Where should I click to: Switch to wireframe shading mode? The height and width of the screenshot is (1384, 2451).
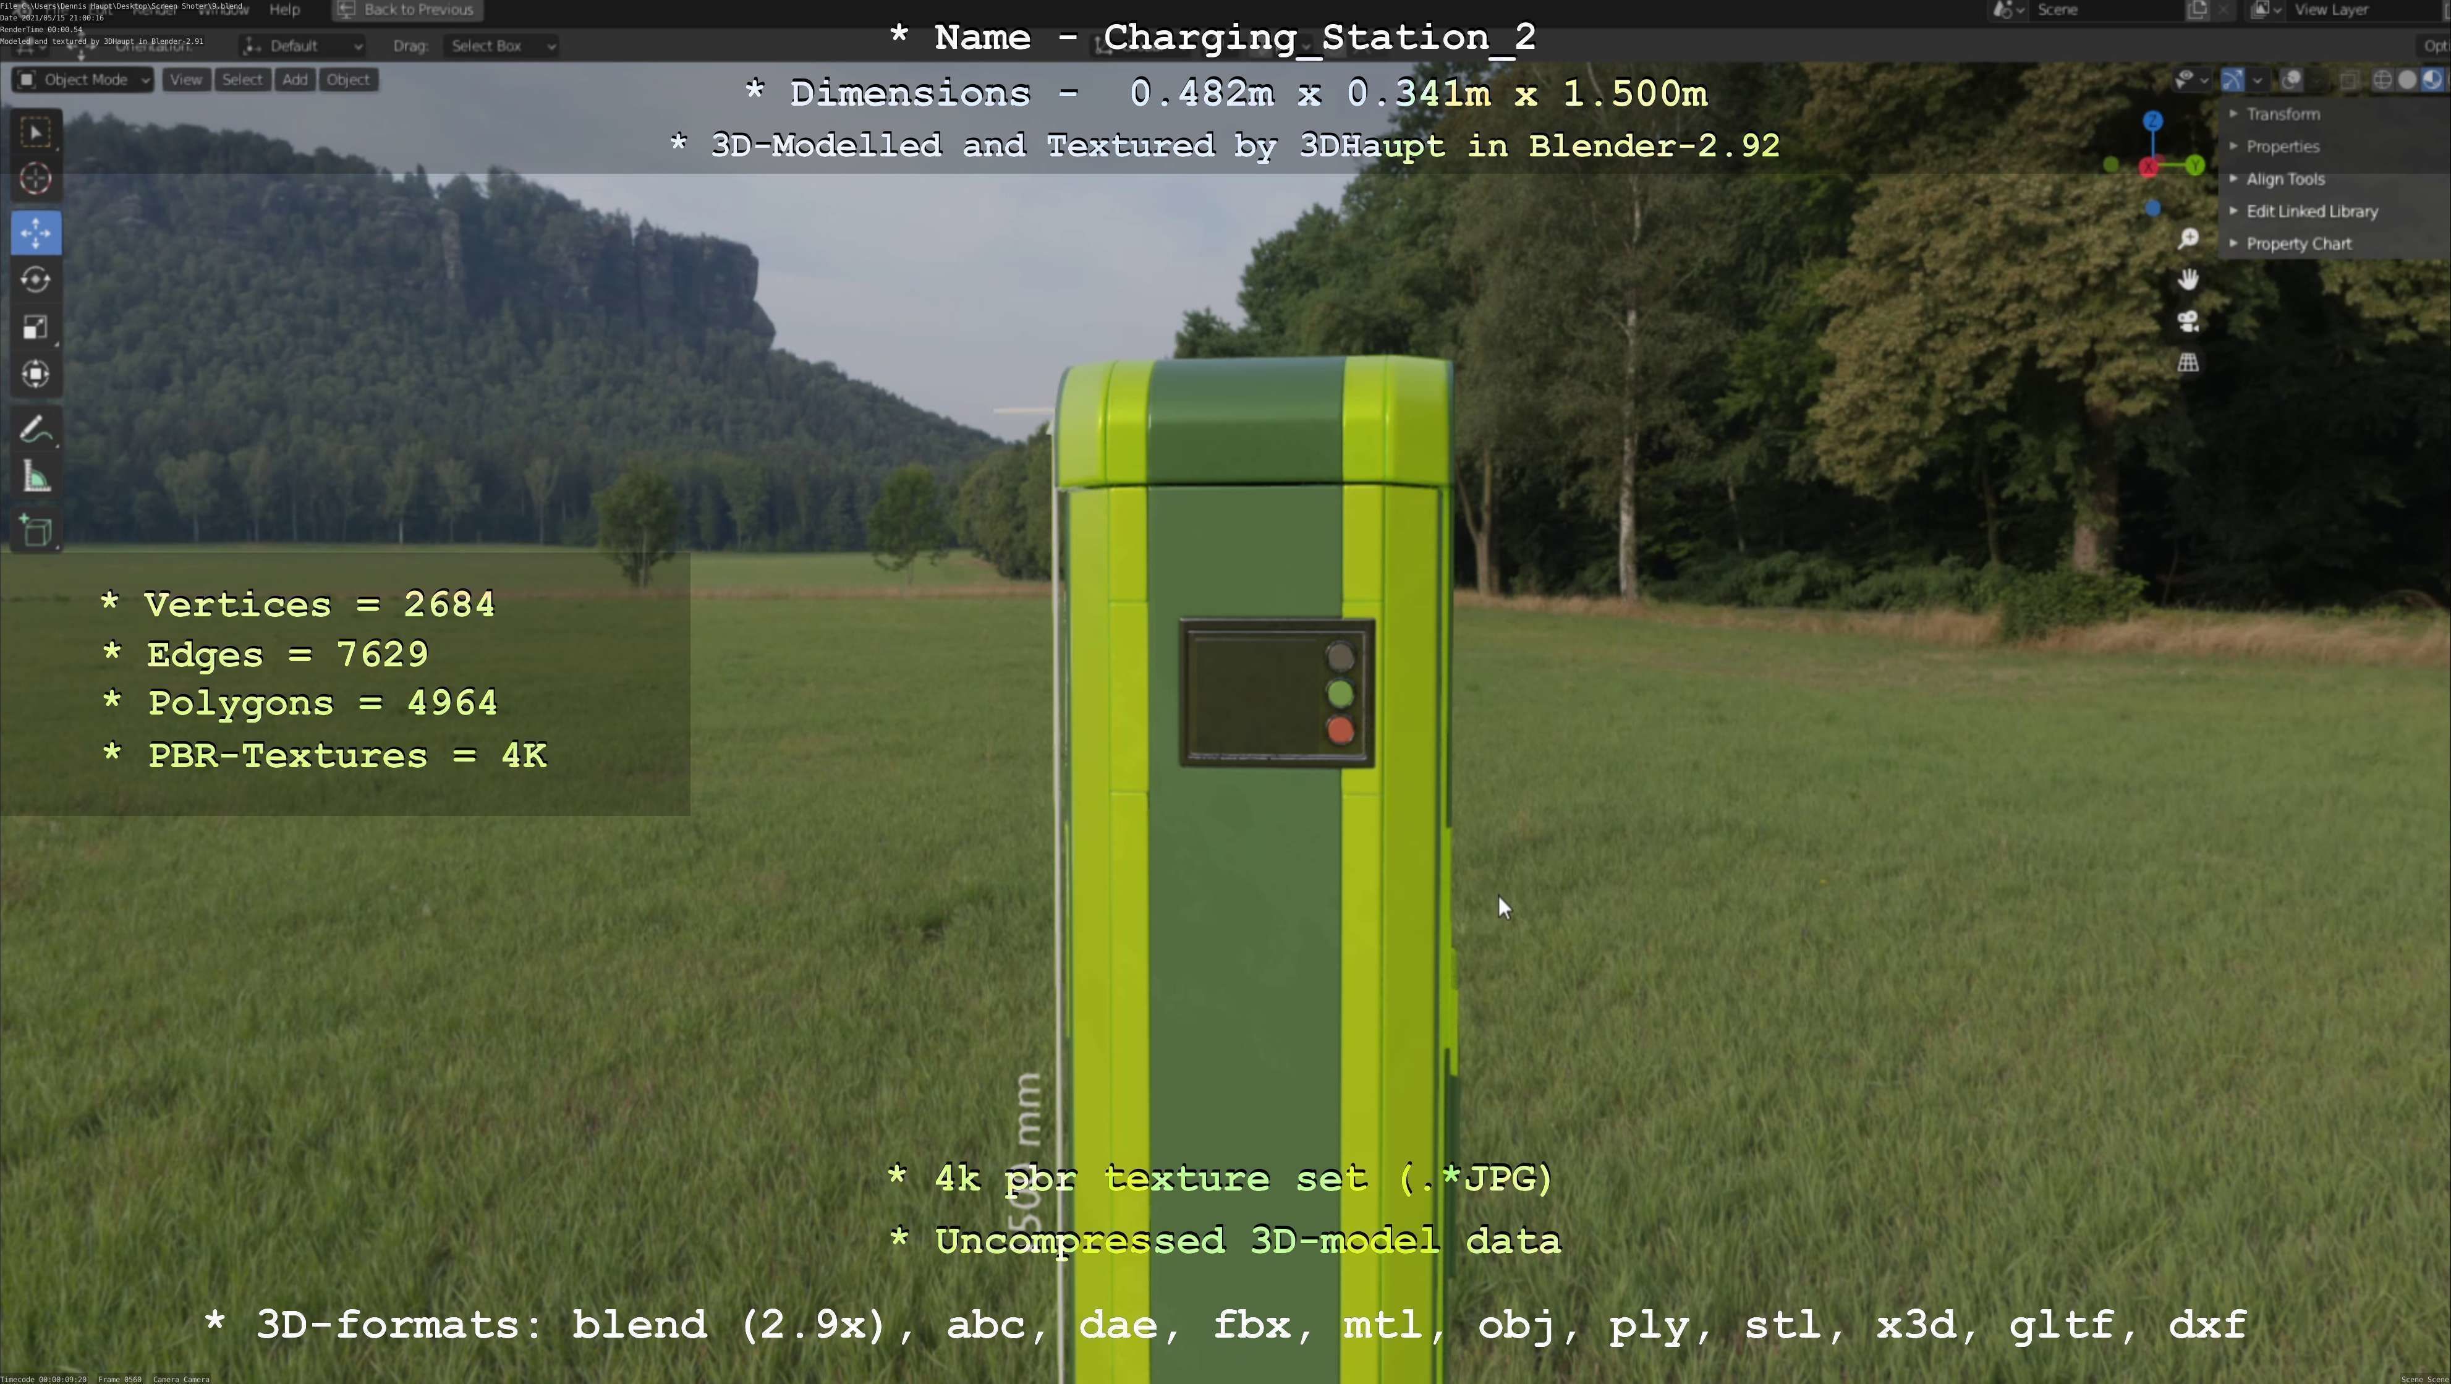2382,80
